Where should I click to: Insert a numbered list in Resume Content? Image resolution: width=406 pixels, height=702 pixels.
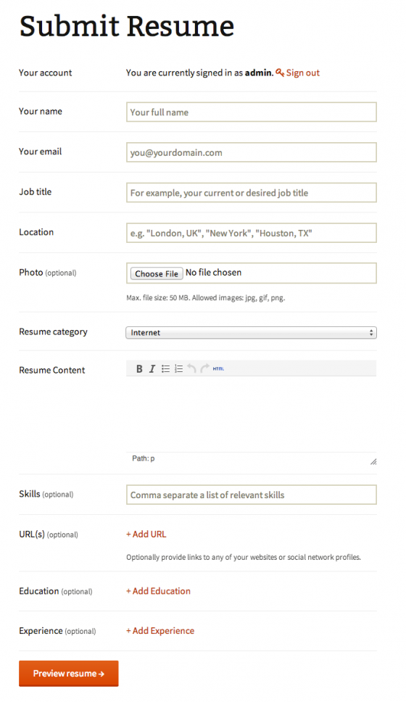[x=178, y=369]
